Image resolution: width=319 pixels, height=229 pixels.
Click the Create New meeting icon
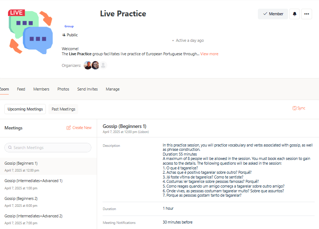[69, 128]
